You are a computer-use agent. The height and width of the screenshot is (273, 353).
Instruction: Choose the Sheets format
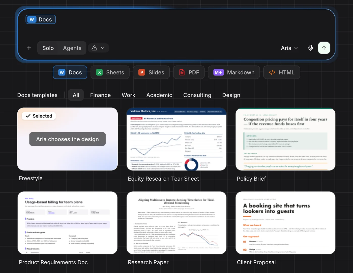click(x=110, y=72)
